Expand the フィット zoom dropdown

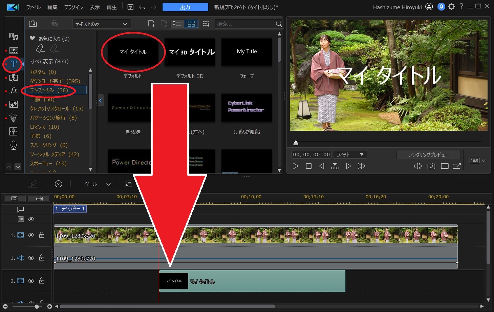pyautogui.click(x=350, y=154)
